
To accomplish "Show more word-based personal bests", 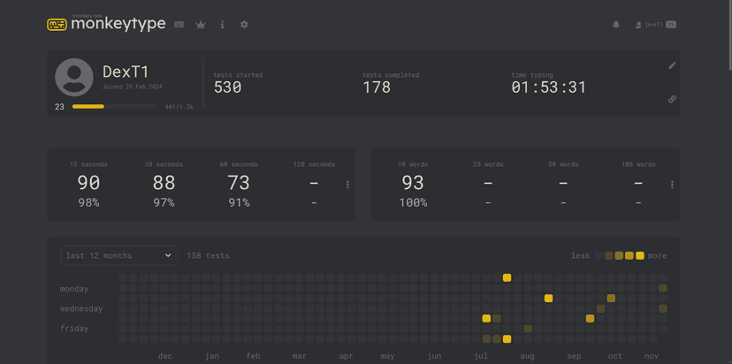I will (672, 185).
